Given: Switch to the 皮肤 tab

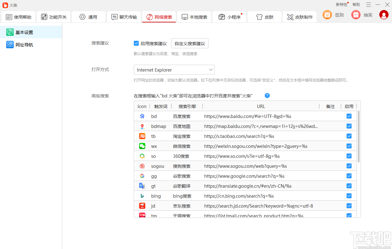Looking at the screenshot, I should pyautogui.click(x=265, y=17).
